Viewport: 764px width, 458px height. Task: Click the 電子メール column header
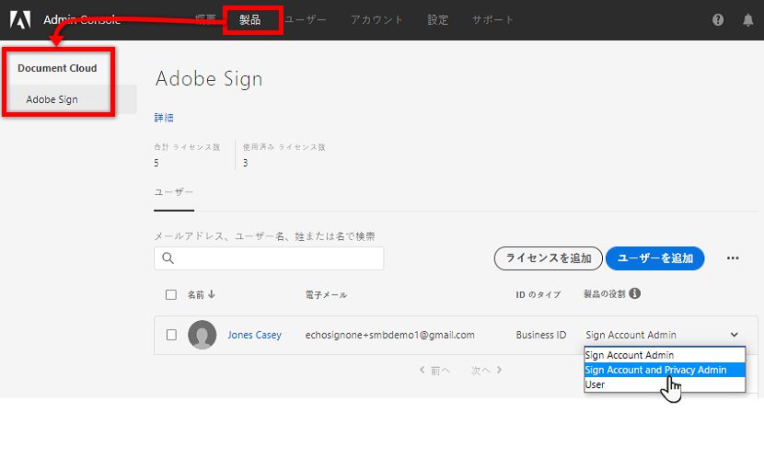pyautogui.click(x=326, y=294)
